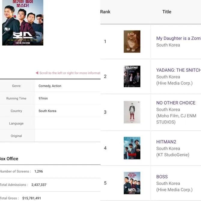Click the left arrow icon beside the scroll hint

[x=37, y=73]
